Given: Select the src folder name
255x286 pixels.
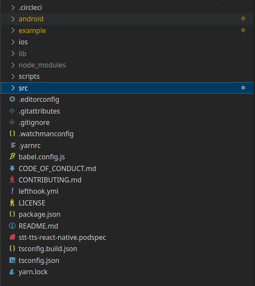Looking at the screenshot, I should (x=23, y=88).
